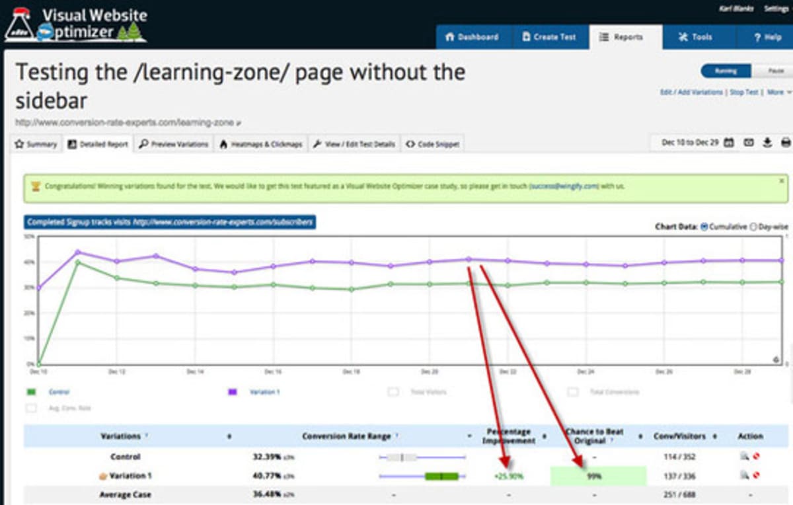
Task: Click the Control conversion range bar
Action: 422,457
